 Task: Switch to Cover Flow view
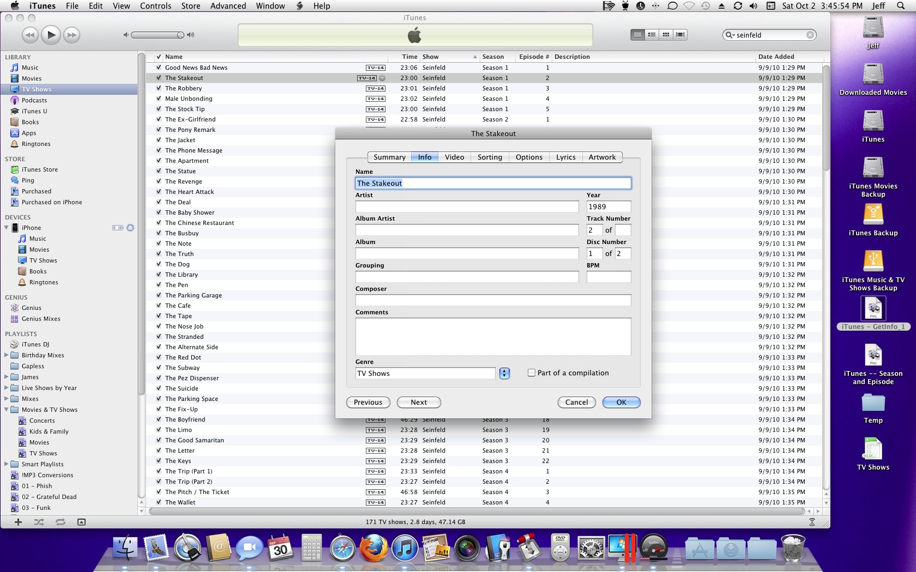tap(679, 34)
